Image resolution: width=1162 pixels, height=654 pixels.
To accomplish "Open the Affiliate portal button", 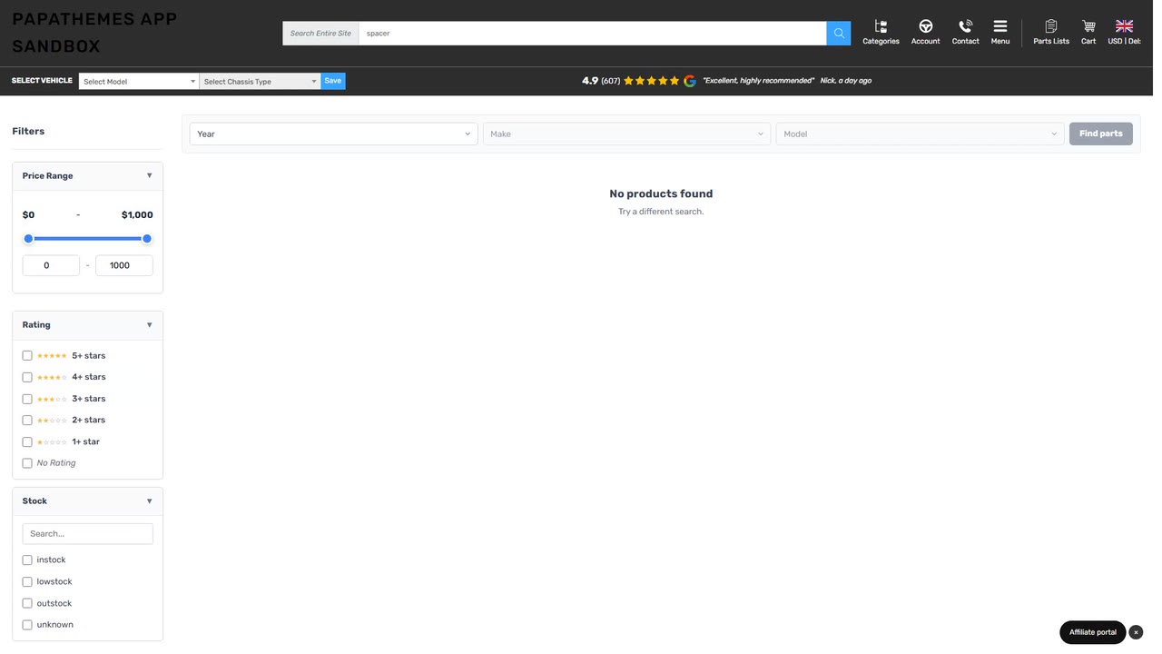I will tap(1092, 632).
